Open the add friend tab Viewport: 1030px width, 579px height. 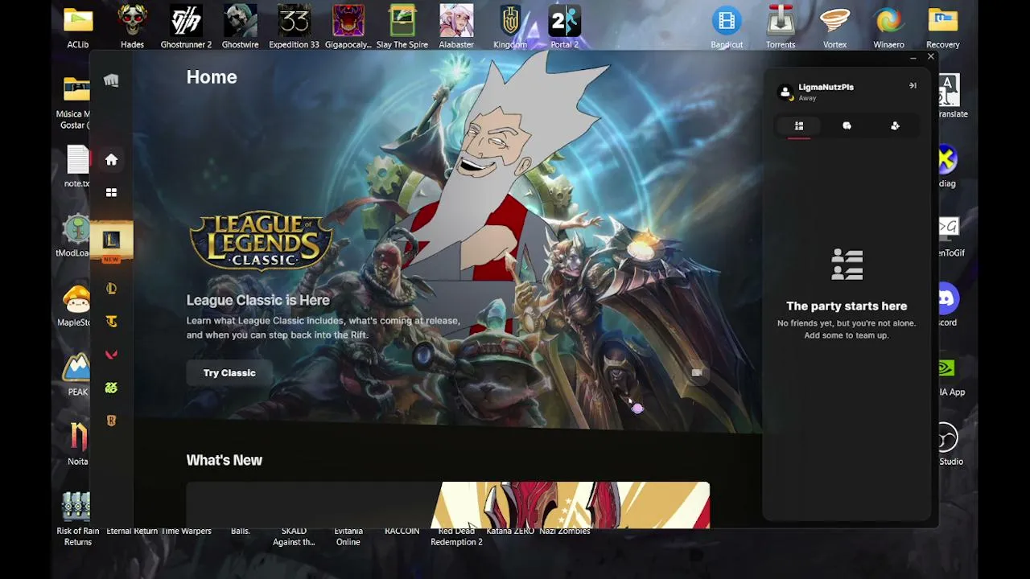[895, 126]
